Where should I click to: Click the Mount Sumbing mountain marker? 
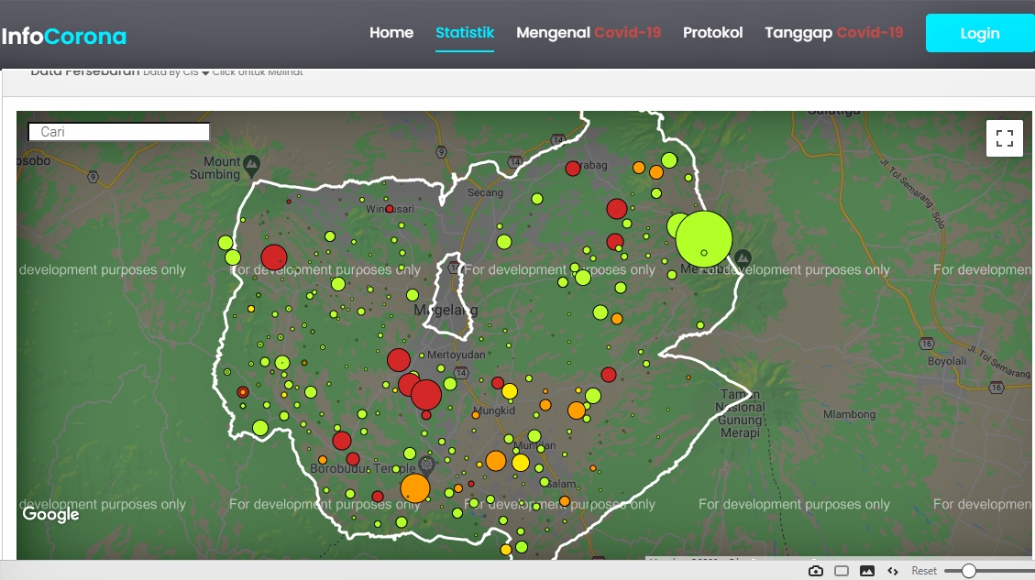click(251, 164)
